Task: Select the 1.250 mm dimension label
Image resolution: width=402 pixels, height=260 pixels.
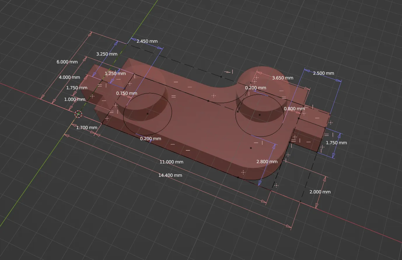Action: click(x=115, y=74)
